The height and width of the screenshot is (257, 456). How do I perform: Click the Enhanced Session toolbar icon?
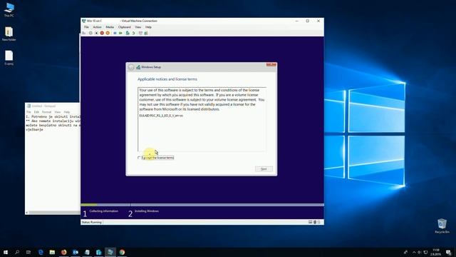point(140,33)
